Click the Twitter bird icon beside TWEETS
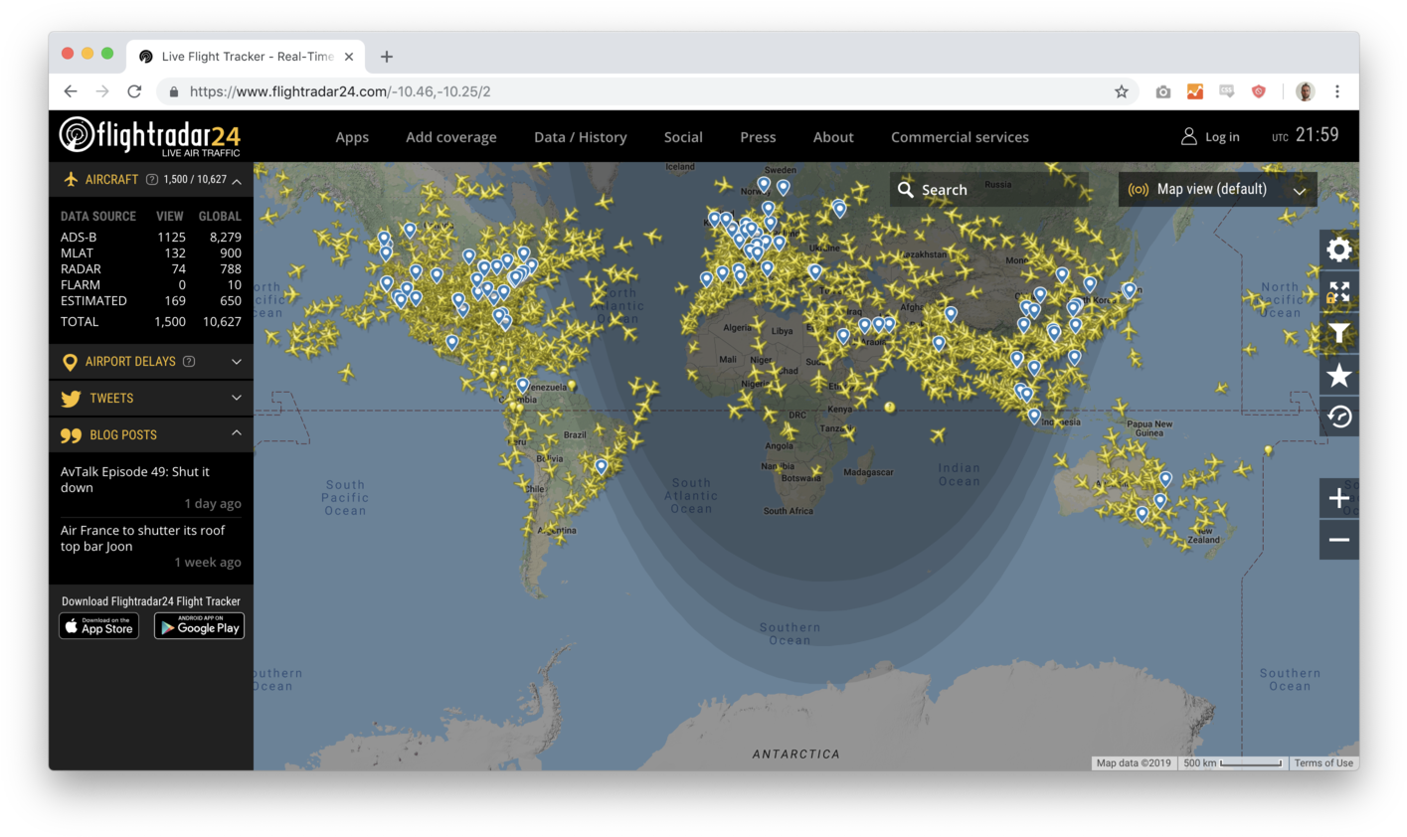This screenshot has height=837, width=1407. tap(71, 399)
